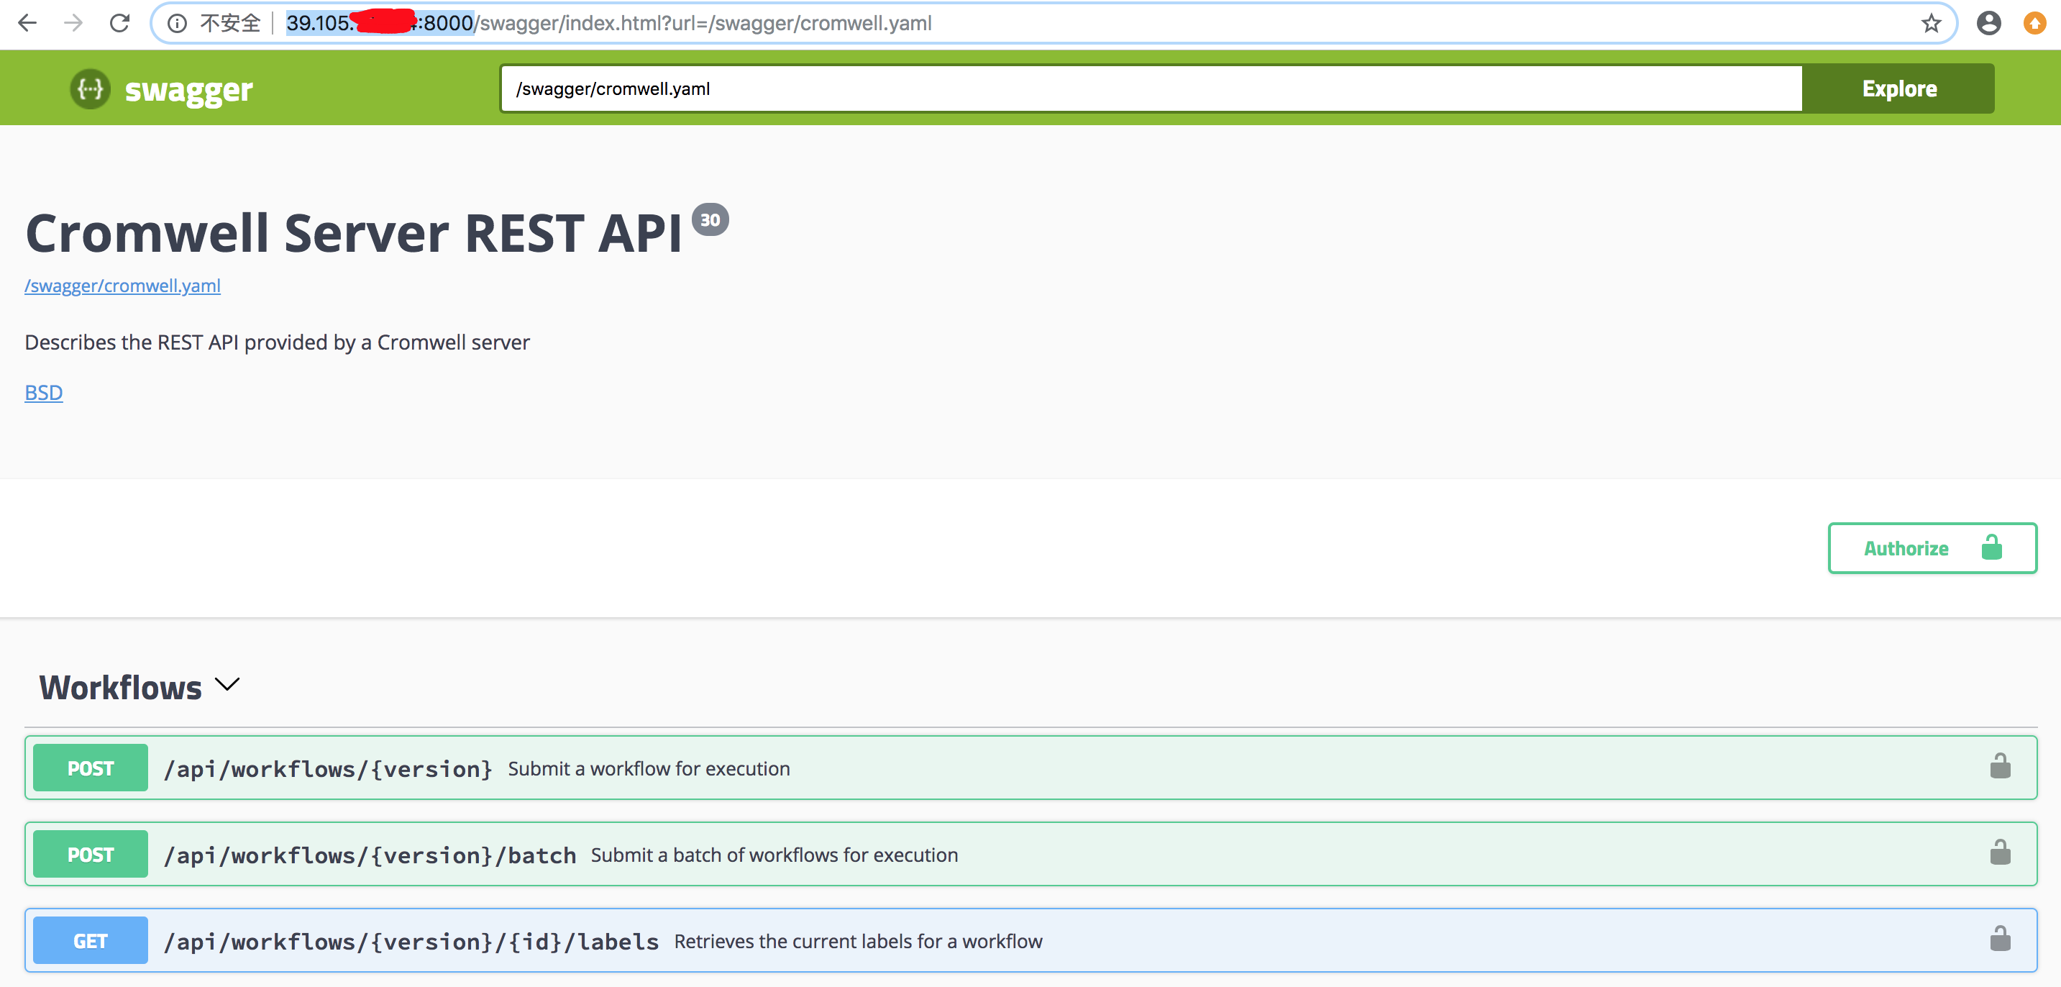The image size is (2061, 987).
Task: Click the Workflows tag heading
Action: pyautogui.click(x=120, y=688)
